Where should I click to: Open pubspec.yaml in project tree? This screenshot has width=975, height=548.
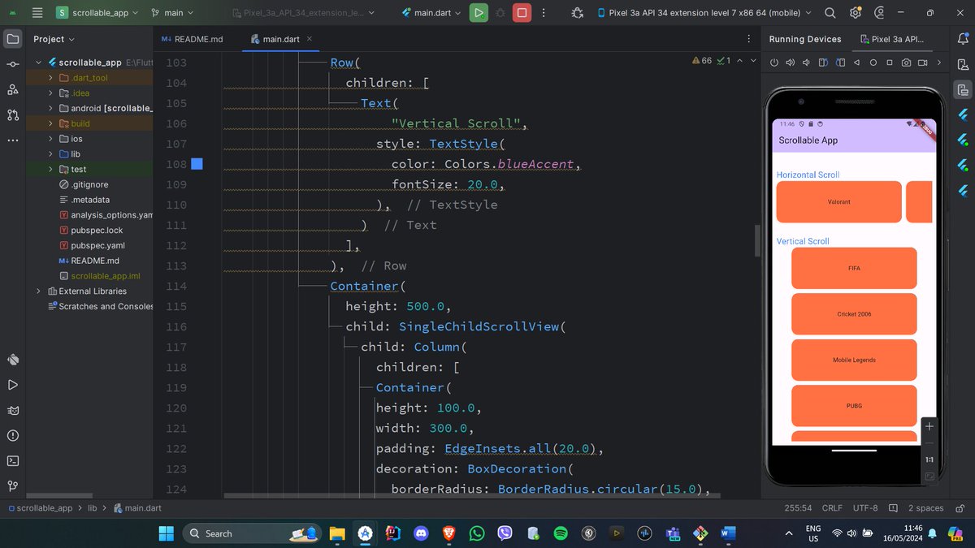click(x=97, y=245)
